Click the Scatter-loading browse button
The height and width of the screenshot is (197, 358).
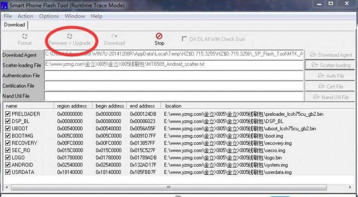click(x=331, y=65)
